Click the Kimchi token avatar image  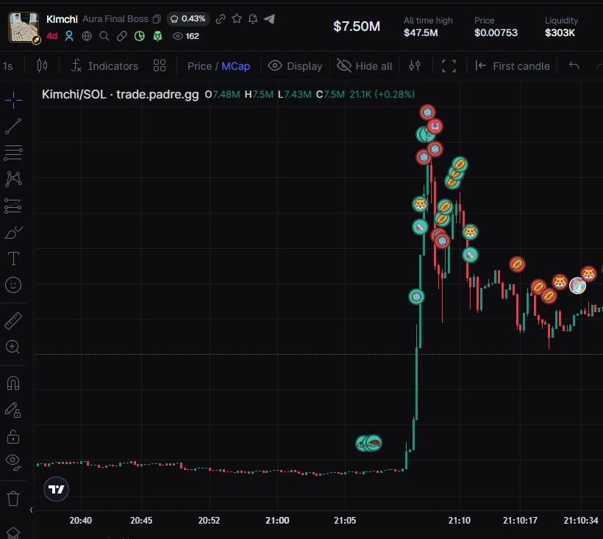24,27
